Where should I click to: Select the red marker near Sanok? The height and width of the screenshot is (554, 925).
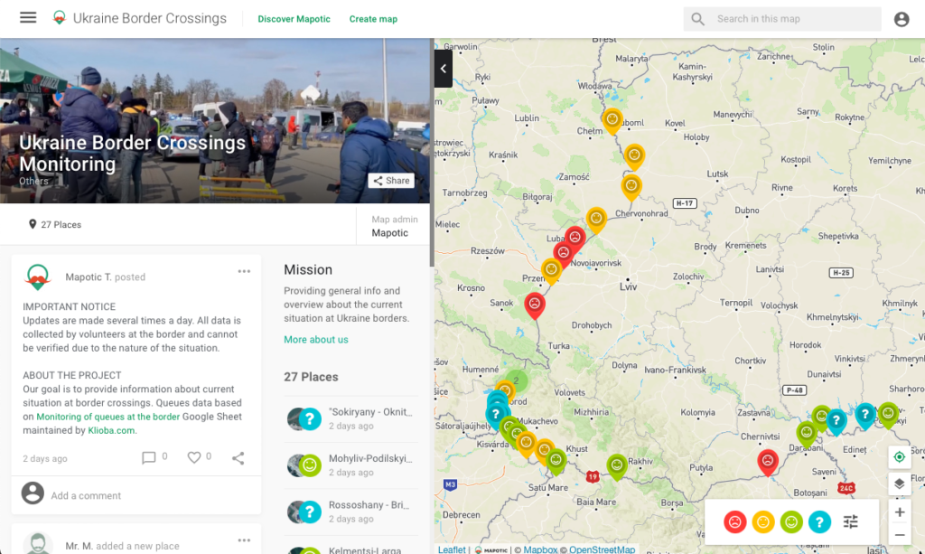click(535, 305)
